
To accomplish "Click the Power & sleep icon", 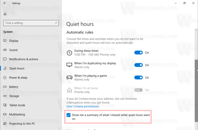I will 5,77.
